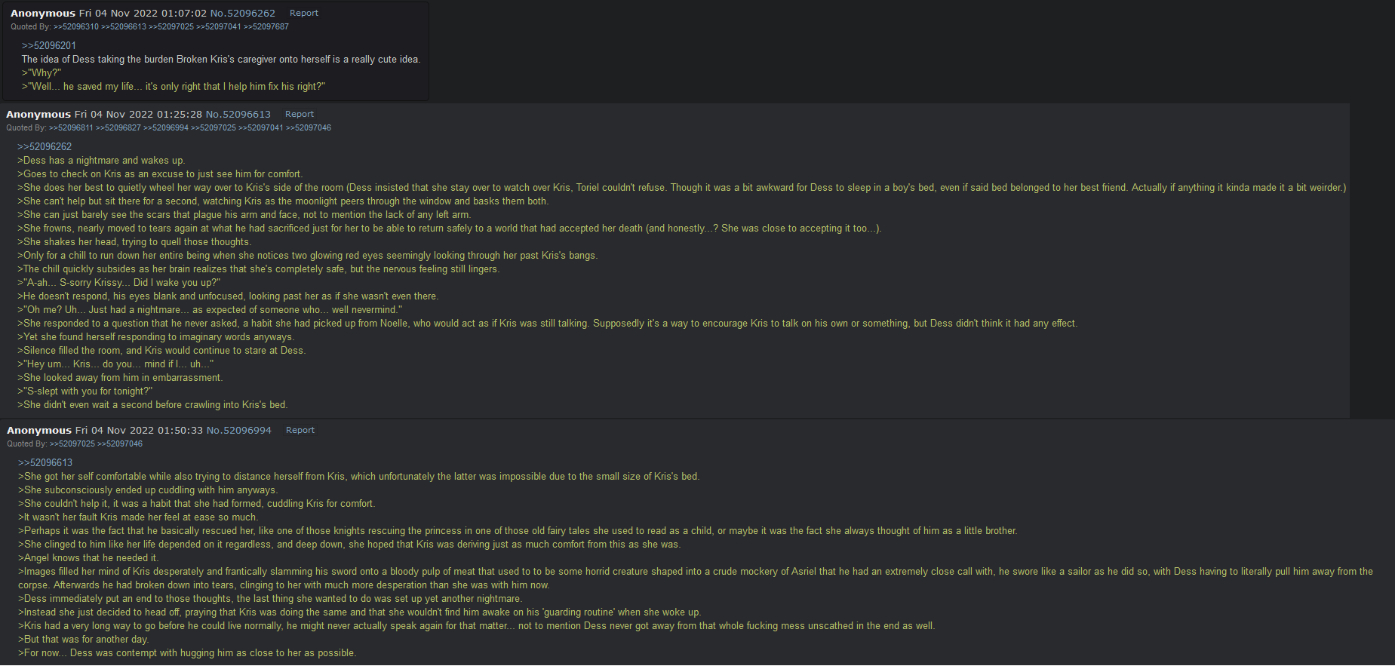The width and height of the screenshot is (1395, 666).
Task: Open >>52097025 in first post's quoted-by list
Action: click(x=171, y=26)
